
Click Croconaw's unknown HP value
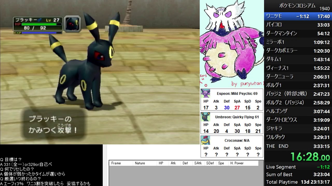pyautogui.click(x=206, y=155)
